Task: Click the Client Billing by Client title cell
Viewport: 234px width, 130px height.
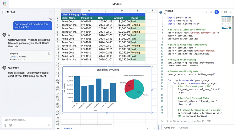Action: (103, 15)
